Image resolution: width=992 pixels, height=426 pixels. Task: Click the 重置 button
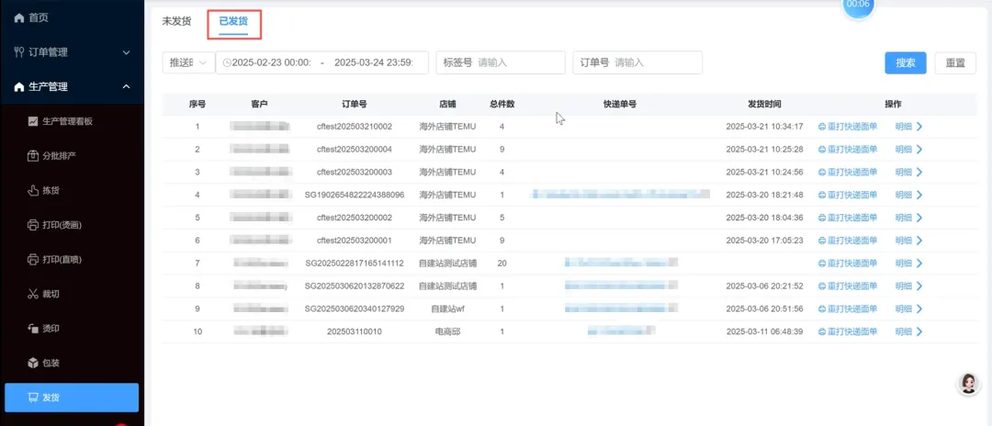[x=955, y=62]
